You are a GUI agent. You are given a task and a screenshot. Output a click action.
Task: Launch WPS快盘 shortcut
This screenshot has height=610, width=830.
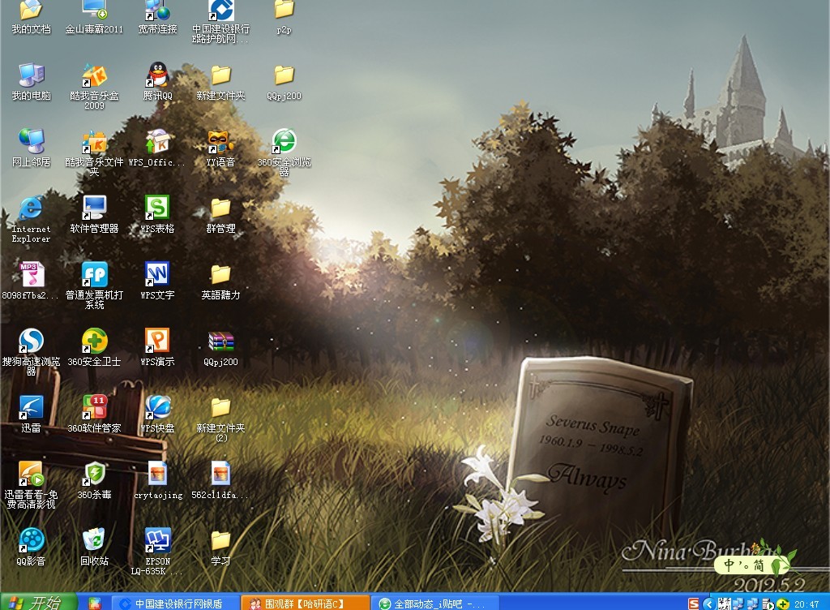pyautogui.click(x=158, y=414)
